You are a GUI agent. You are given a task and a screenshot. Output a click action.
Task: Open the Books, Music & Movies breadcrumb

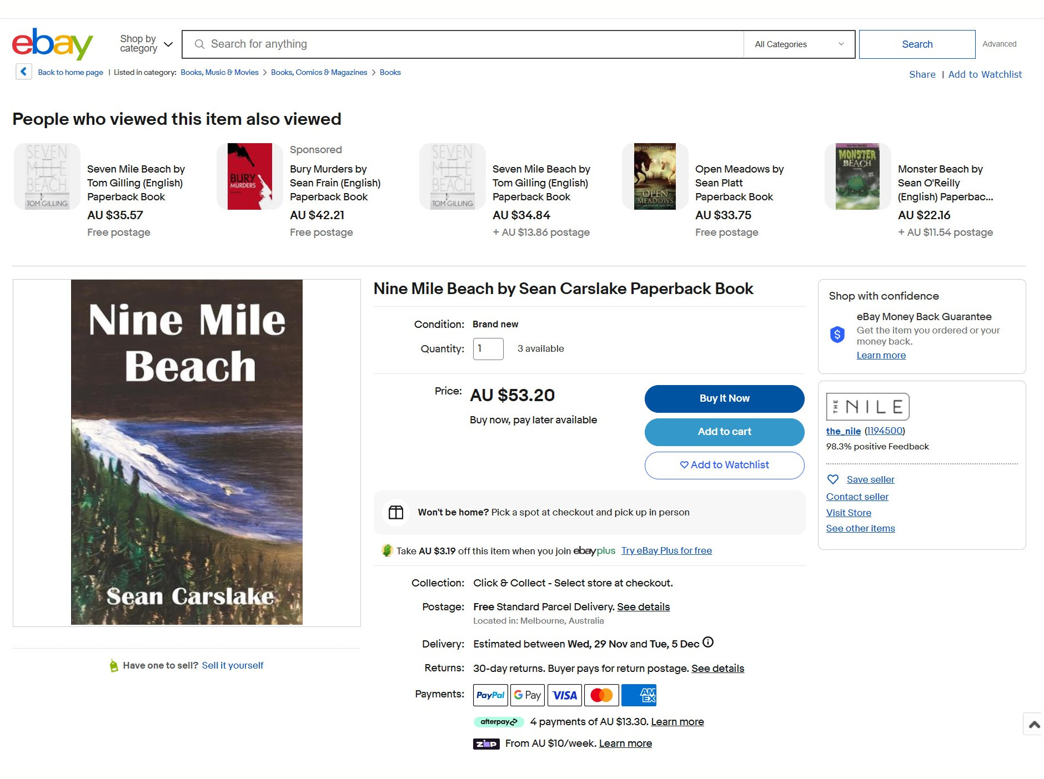[219, 72]
